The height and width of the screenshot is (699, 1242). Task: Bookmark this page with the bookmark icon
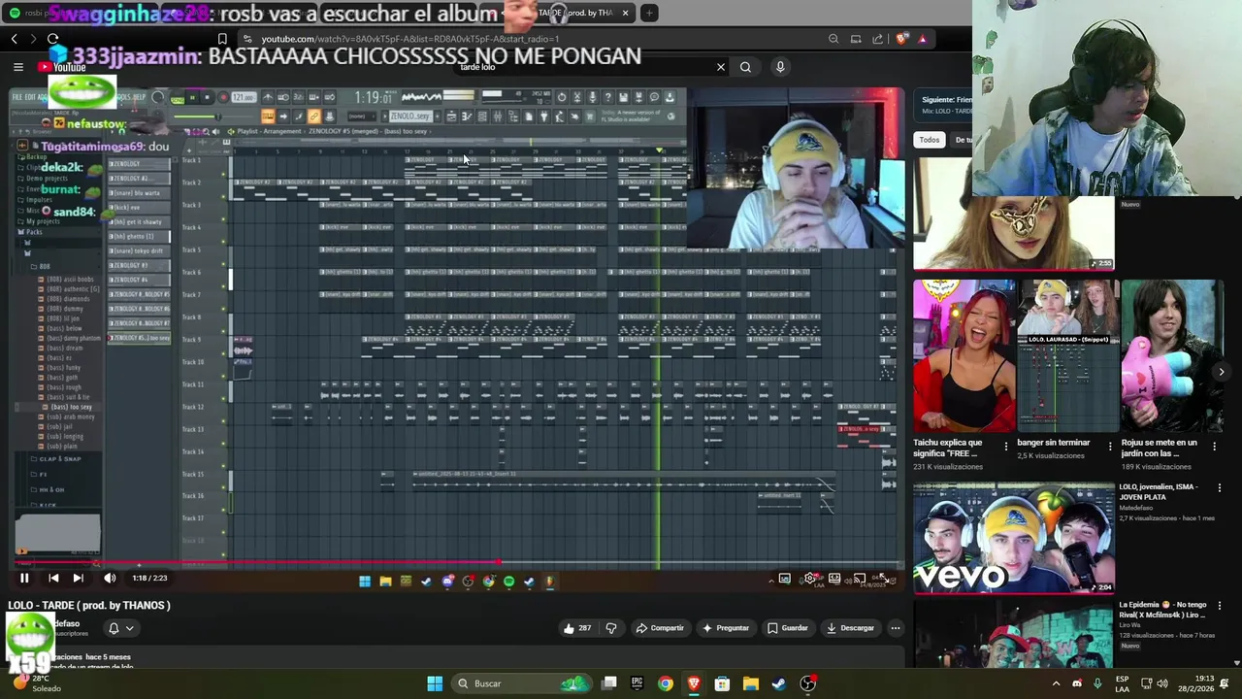pyautogui.click(x=222, y=39)
